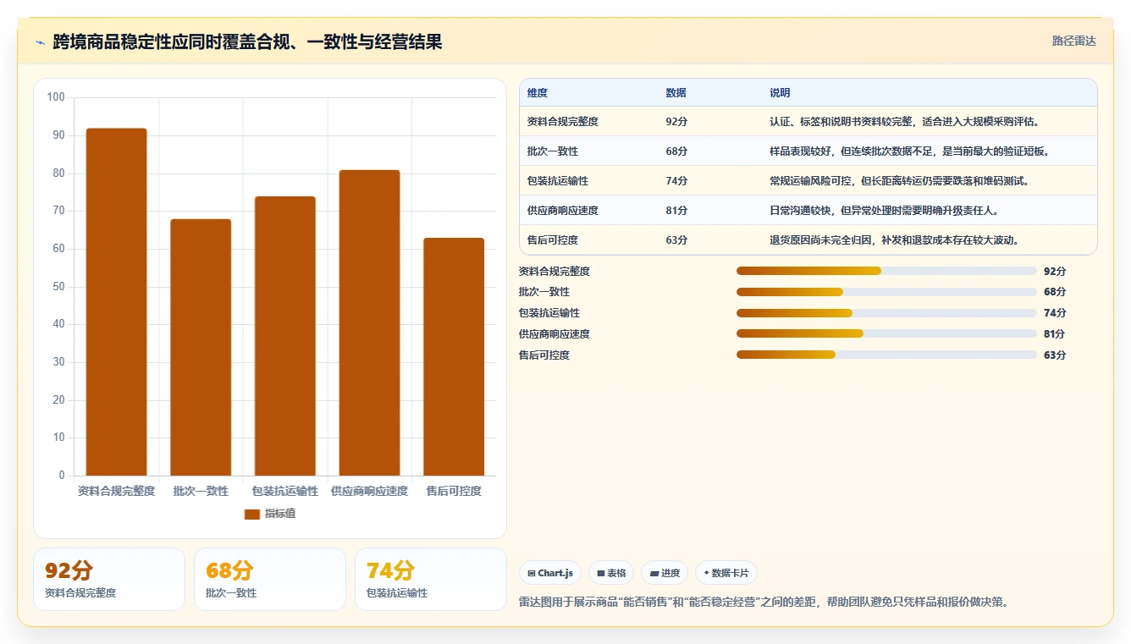
Task: Click the 74分 包装抗运输性 data card
Action: coord(431,579)
